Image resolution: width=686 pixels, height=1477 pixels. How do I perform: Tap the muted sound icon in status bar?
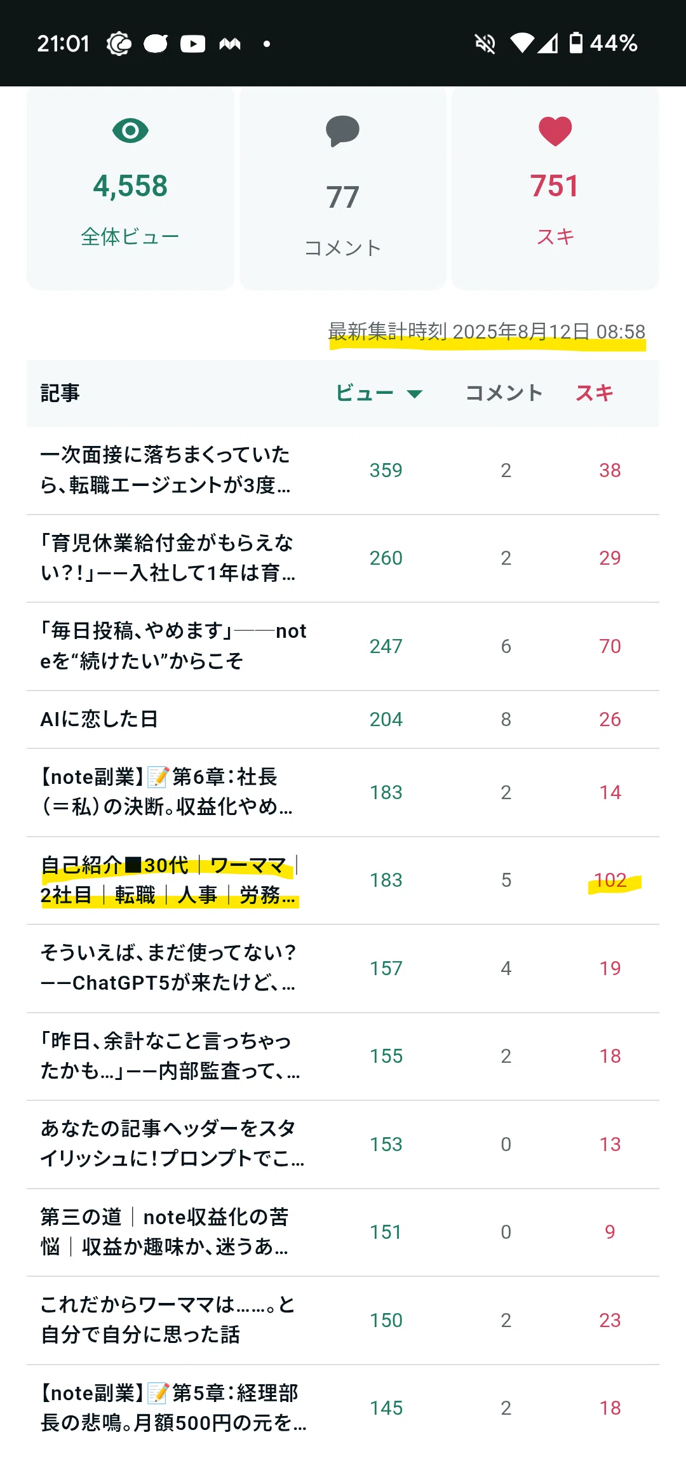(x=485, y=43)
